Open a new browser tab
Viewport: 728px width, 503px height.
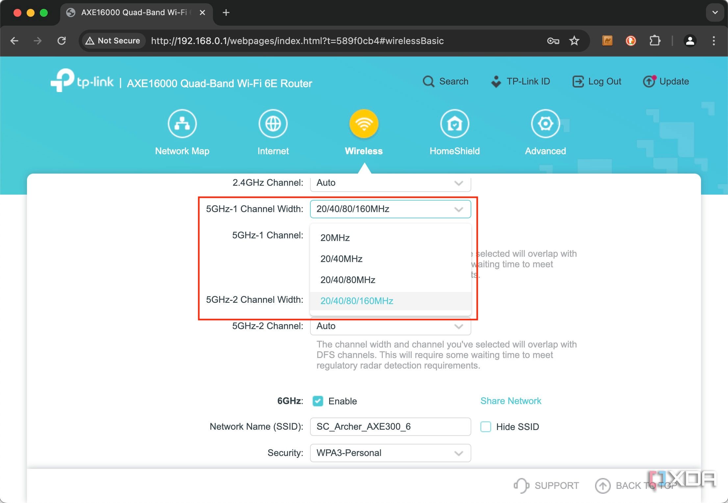pos(226,12)
